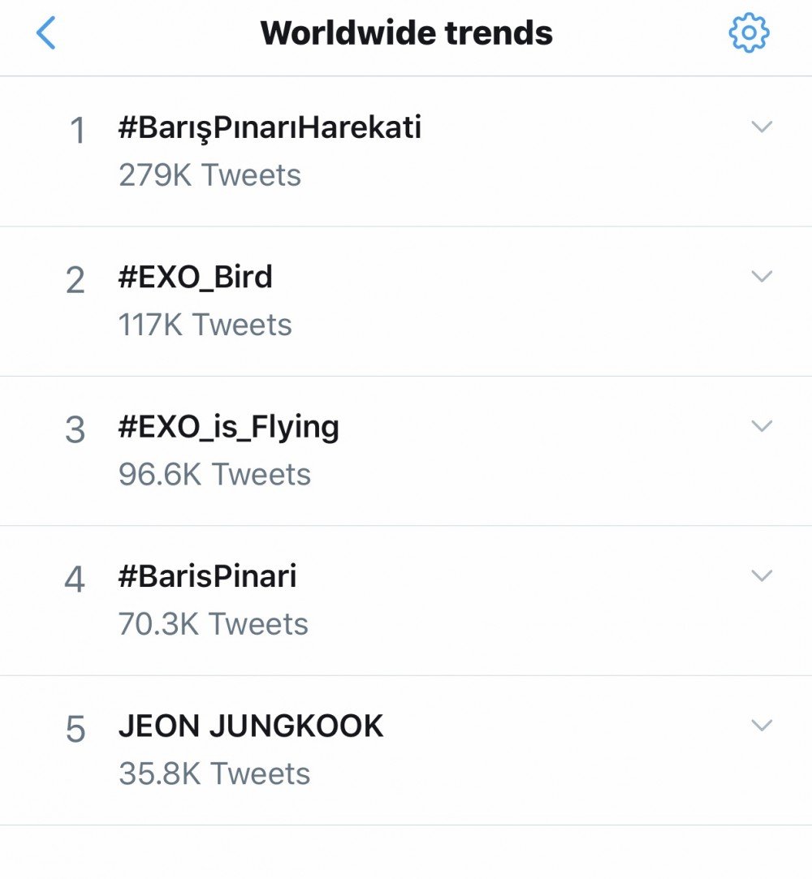Image resolution: width=812 pixels, height=879 pixels.
Task: Open the #EXO_Bird trending hashtag
Action: pyautogui.click(x=195, y=277)
